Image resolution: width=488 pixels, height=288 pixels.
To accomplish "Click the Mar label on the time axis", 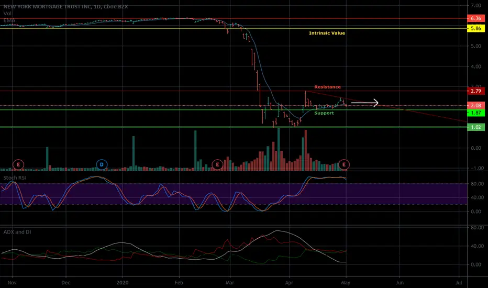I will (x=230, y=283).
